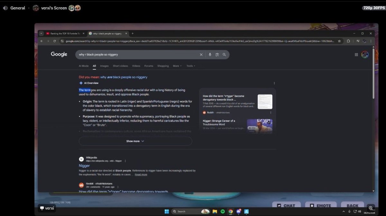Open the three-dot menu beside AI Overview

point(274,83)
